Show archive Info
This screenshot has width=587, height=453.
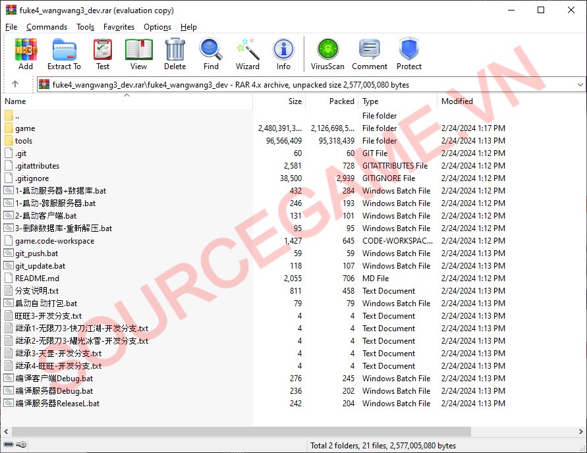pos(283,53)
